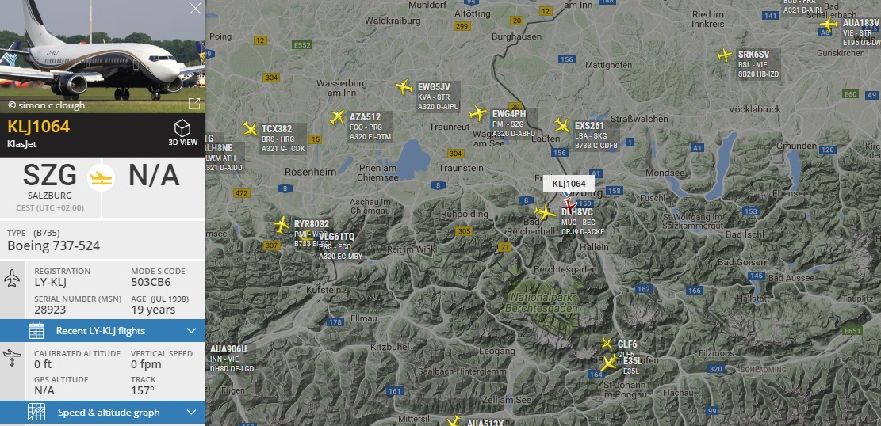Select the GLF6 plane icon near Bischofshofen

click(x=607, y=343)
